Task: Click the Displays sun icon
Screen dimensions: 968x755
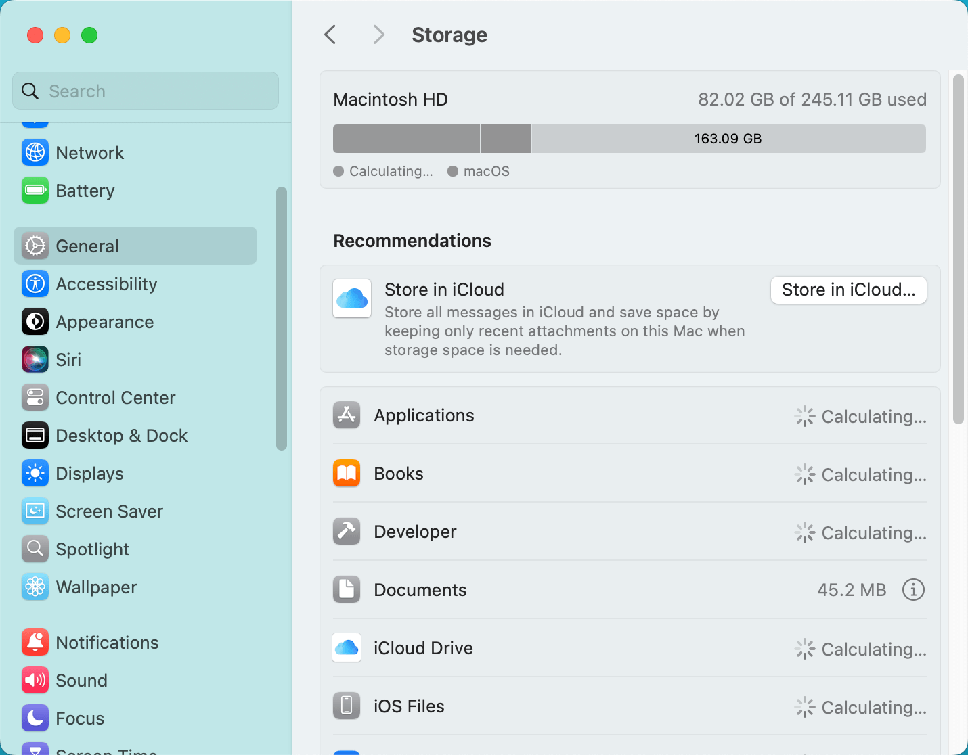Action: [x=35, y=474]
